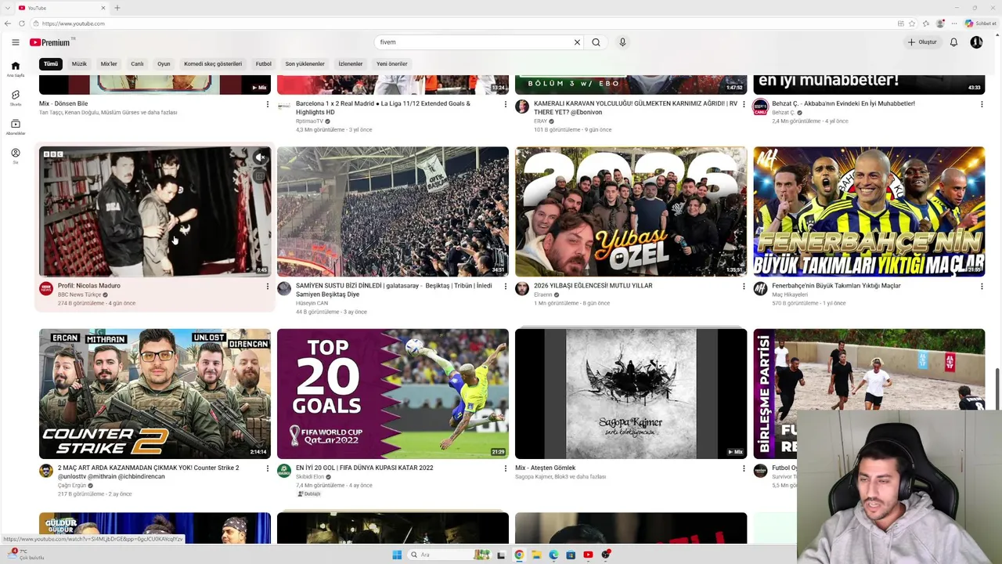This screenshot has width=1002, height=564.
Task: Open Maç Hikayeleri channel avatar
Action: click(760, 289)
